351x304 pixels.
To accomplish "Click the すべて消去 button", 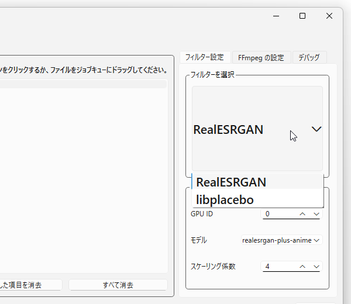I will tap(118, 285).
